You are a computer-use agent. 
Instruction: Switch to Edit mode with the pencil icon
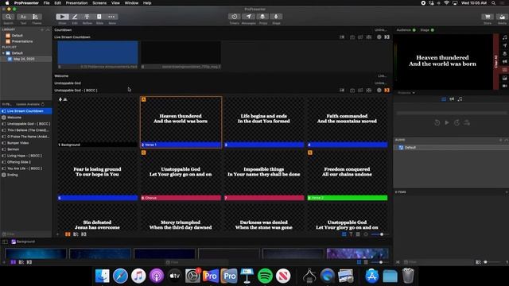75,17
